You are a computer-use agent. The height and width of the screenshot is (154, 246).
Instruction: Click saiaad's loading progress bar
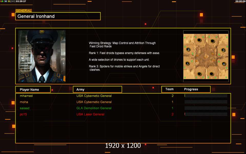click(206, 108)
